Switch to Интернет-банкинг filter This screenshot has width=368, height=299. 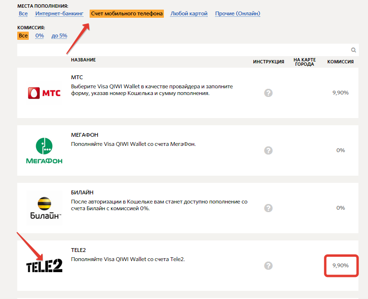tap(59, 14)
